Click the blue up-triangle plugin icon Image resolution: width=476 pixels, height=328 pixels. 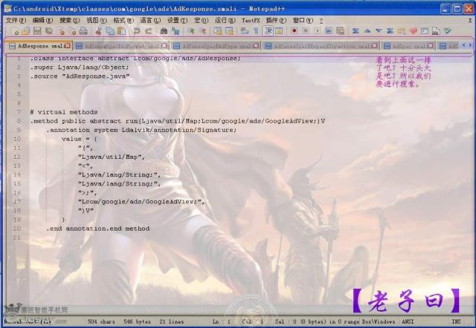(367, 31)
